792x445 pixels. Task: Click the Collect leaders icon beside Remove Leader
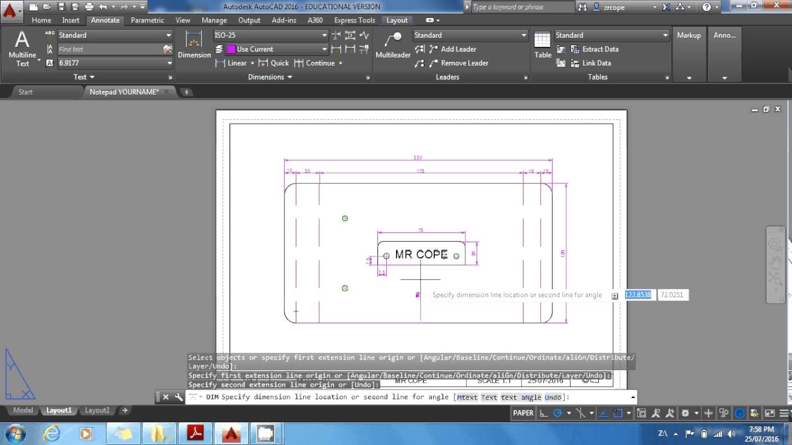(420, 63)
